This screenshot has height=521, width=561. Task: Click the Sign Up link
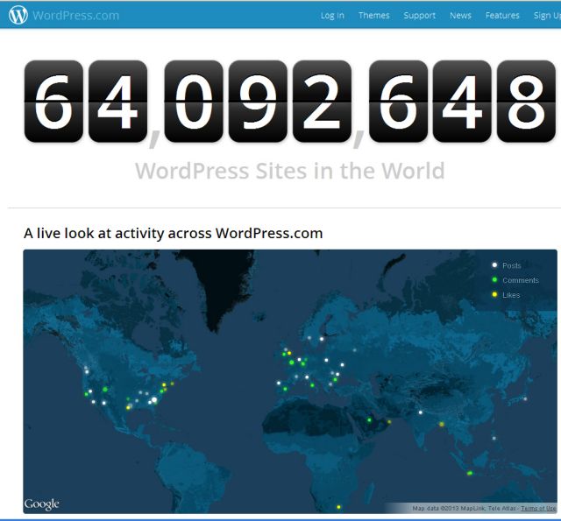click(546, 16)
